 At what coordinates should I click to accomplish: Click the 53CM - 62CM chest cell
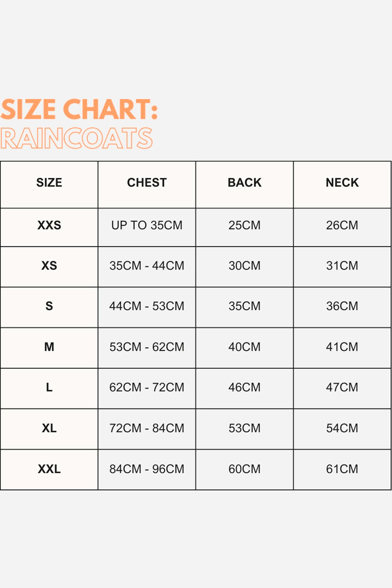[147, 347]
